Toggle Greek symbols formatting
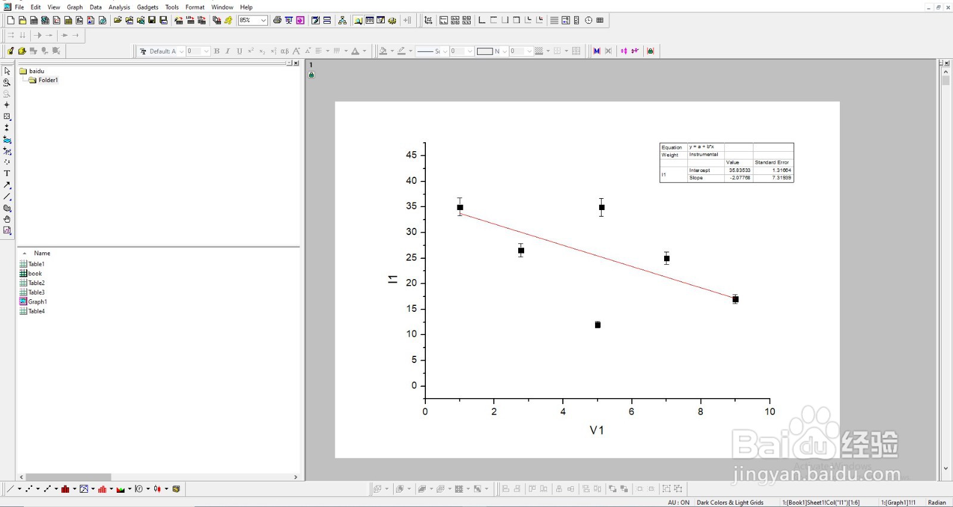953x507 pixels. click(x=285, y=51)
